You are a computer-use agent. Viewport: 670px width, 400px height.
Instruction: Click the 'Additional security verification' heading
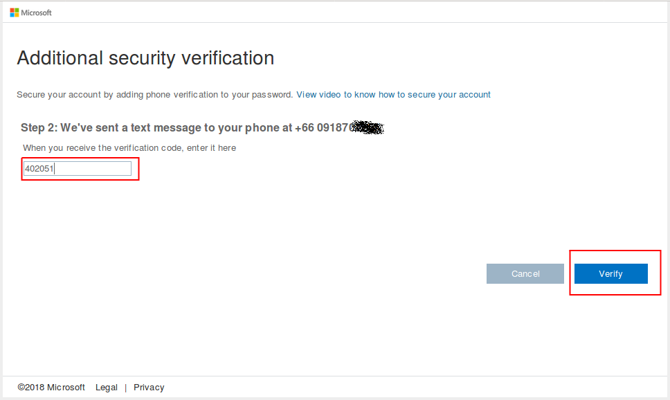[x=145, y=58]
